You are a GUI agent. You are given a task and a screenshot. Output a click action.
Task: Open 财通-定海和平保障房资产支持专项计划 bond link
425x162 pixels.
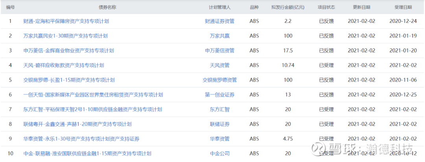coord(66,21)
